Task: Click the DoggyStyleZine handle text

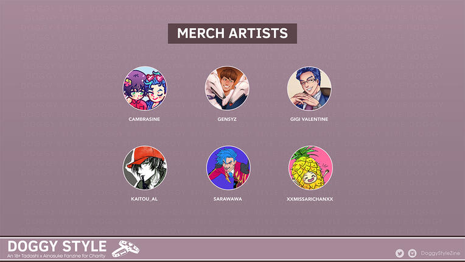Action: tap(441, 253)
